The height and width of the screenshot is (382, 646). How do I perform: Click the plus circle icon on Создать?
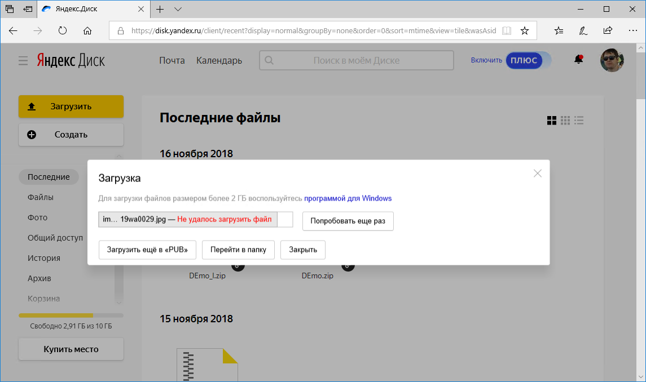pos(32,134)
